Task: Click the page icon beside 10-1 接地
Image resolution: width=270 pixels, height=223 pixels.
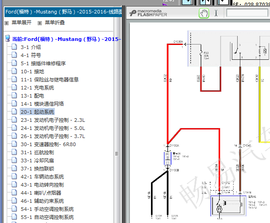Action: tap(14, 71)
